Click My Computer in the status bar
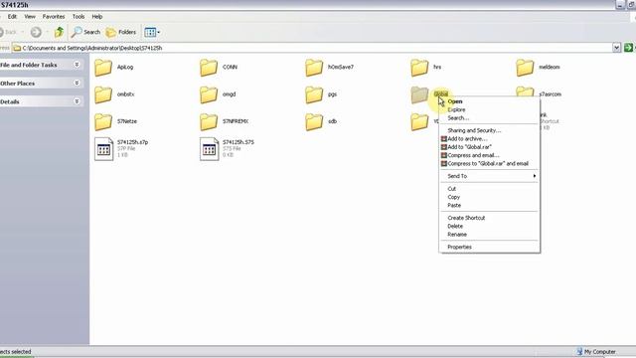The image size is (636, 358). (596, 352)
